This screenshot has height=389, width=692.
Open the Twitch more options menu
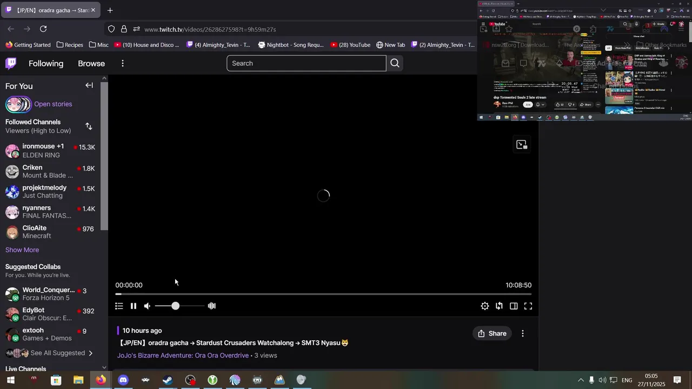123,63
